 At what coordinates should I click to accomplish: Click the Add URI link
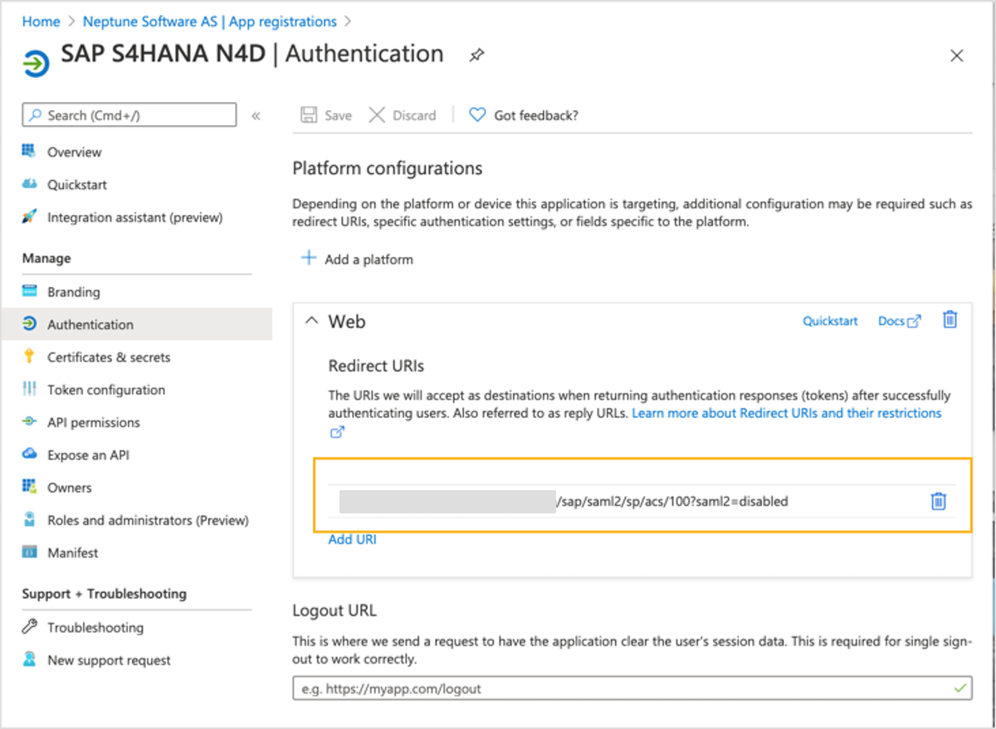click(x=352, y=539)
